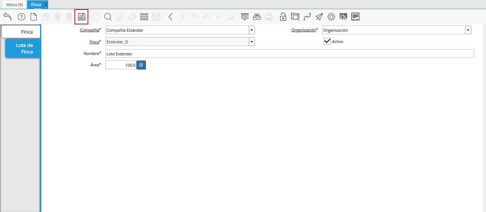Screen dimensions: 486x212
Task: Create a new record with the blank page icon
Action: pyautogui.click(x=34, y=16)
